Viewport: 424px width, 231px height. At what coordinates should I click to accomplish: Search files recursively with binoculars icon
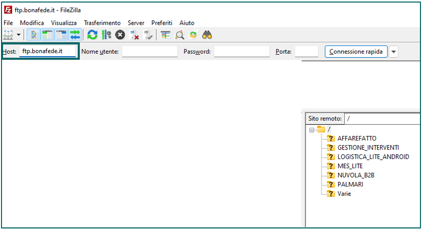coord(207,35)
